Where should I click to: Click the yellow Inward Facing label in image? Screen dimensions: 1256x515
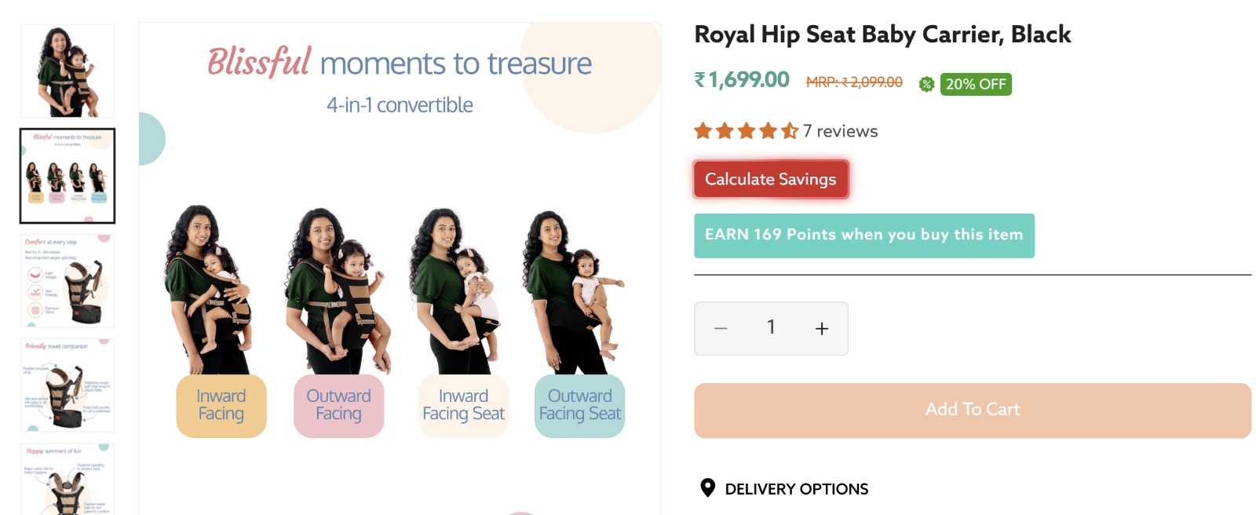221,405
